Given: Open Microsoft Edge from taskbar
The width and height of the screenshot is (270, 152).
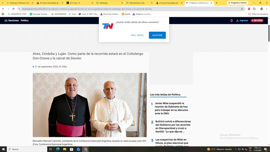Looking at the screenshot, I should point(58,149).
